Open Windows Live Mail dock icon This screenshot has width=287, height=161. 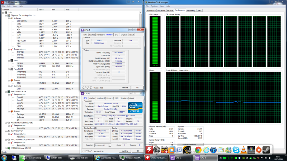pyautogui.click(x=221, y=150)
